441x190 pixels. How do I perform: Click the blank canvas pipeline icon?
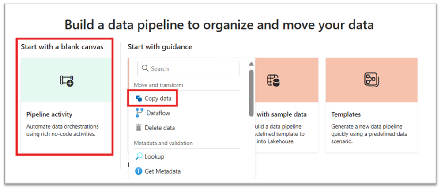(66, 80)
